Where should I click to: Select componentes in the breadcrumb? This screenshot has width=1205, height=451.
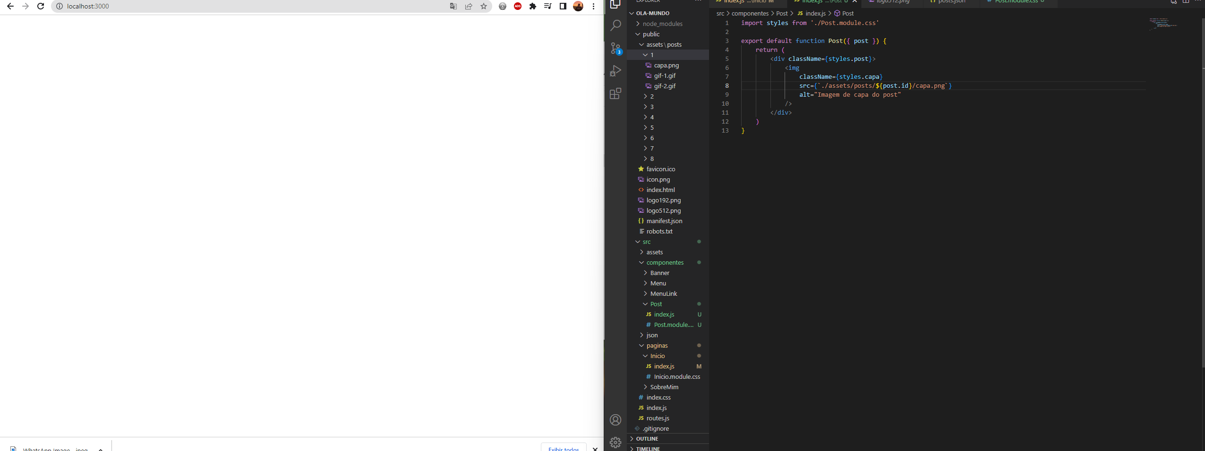(x=750, y=13)
